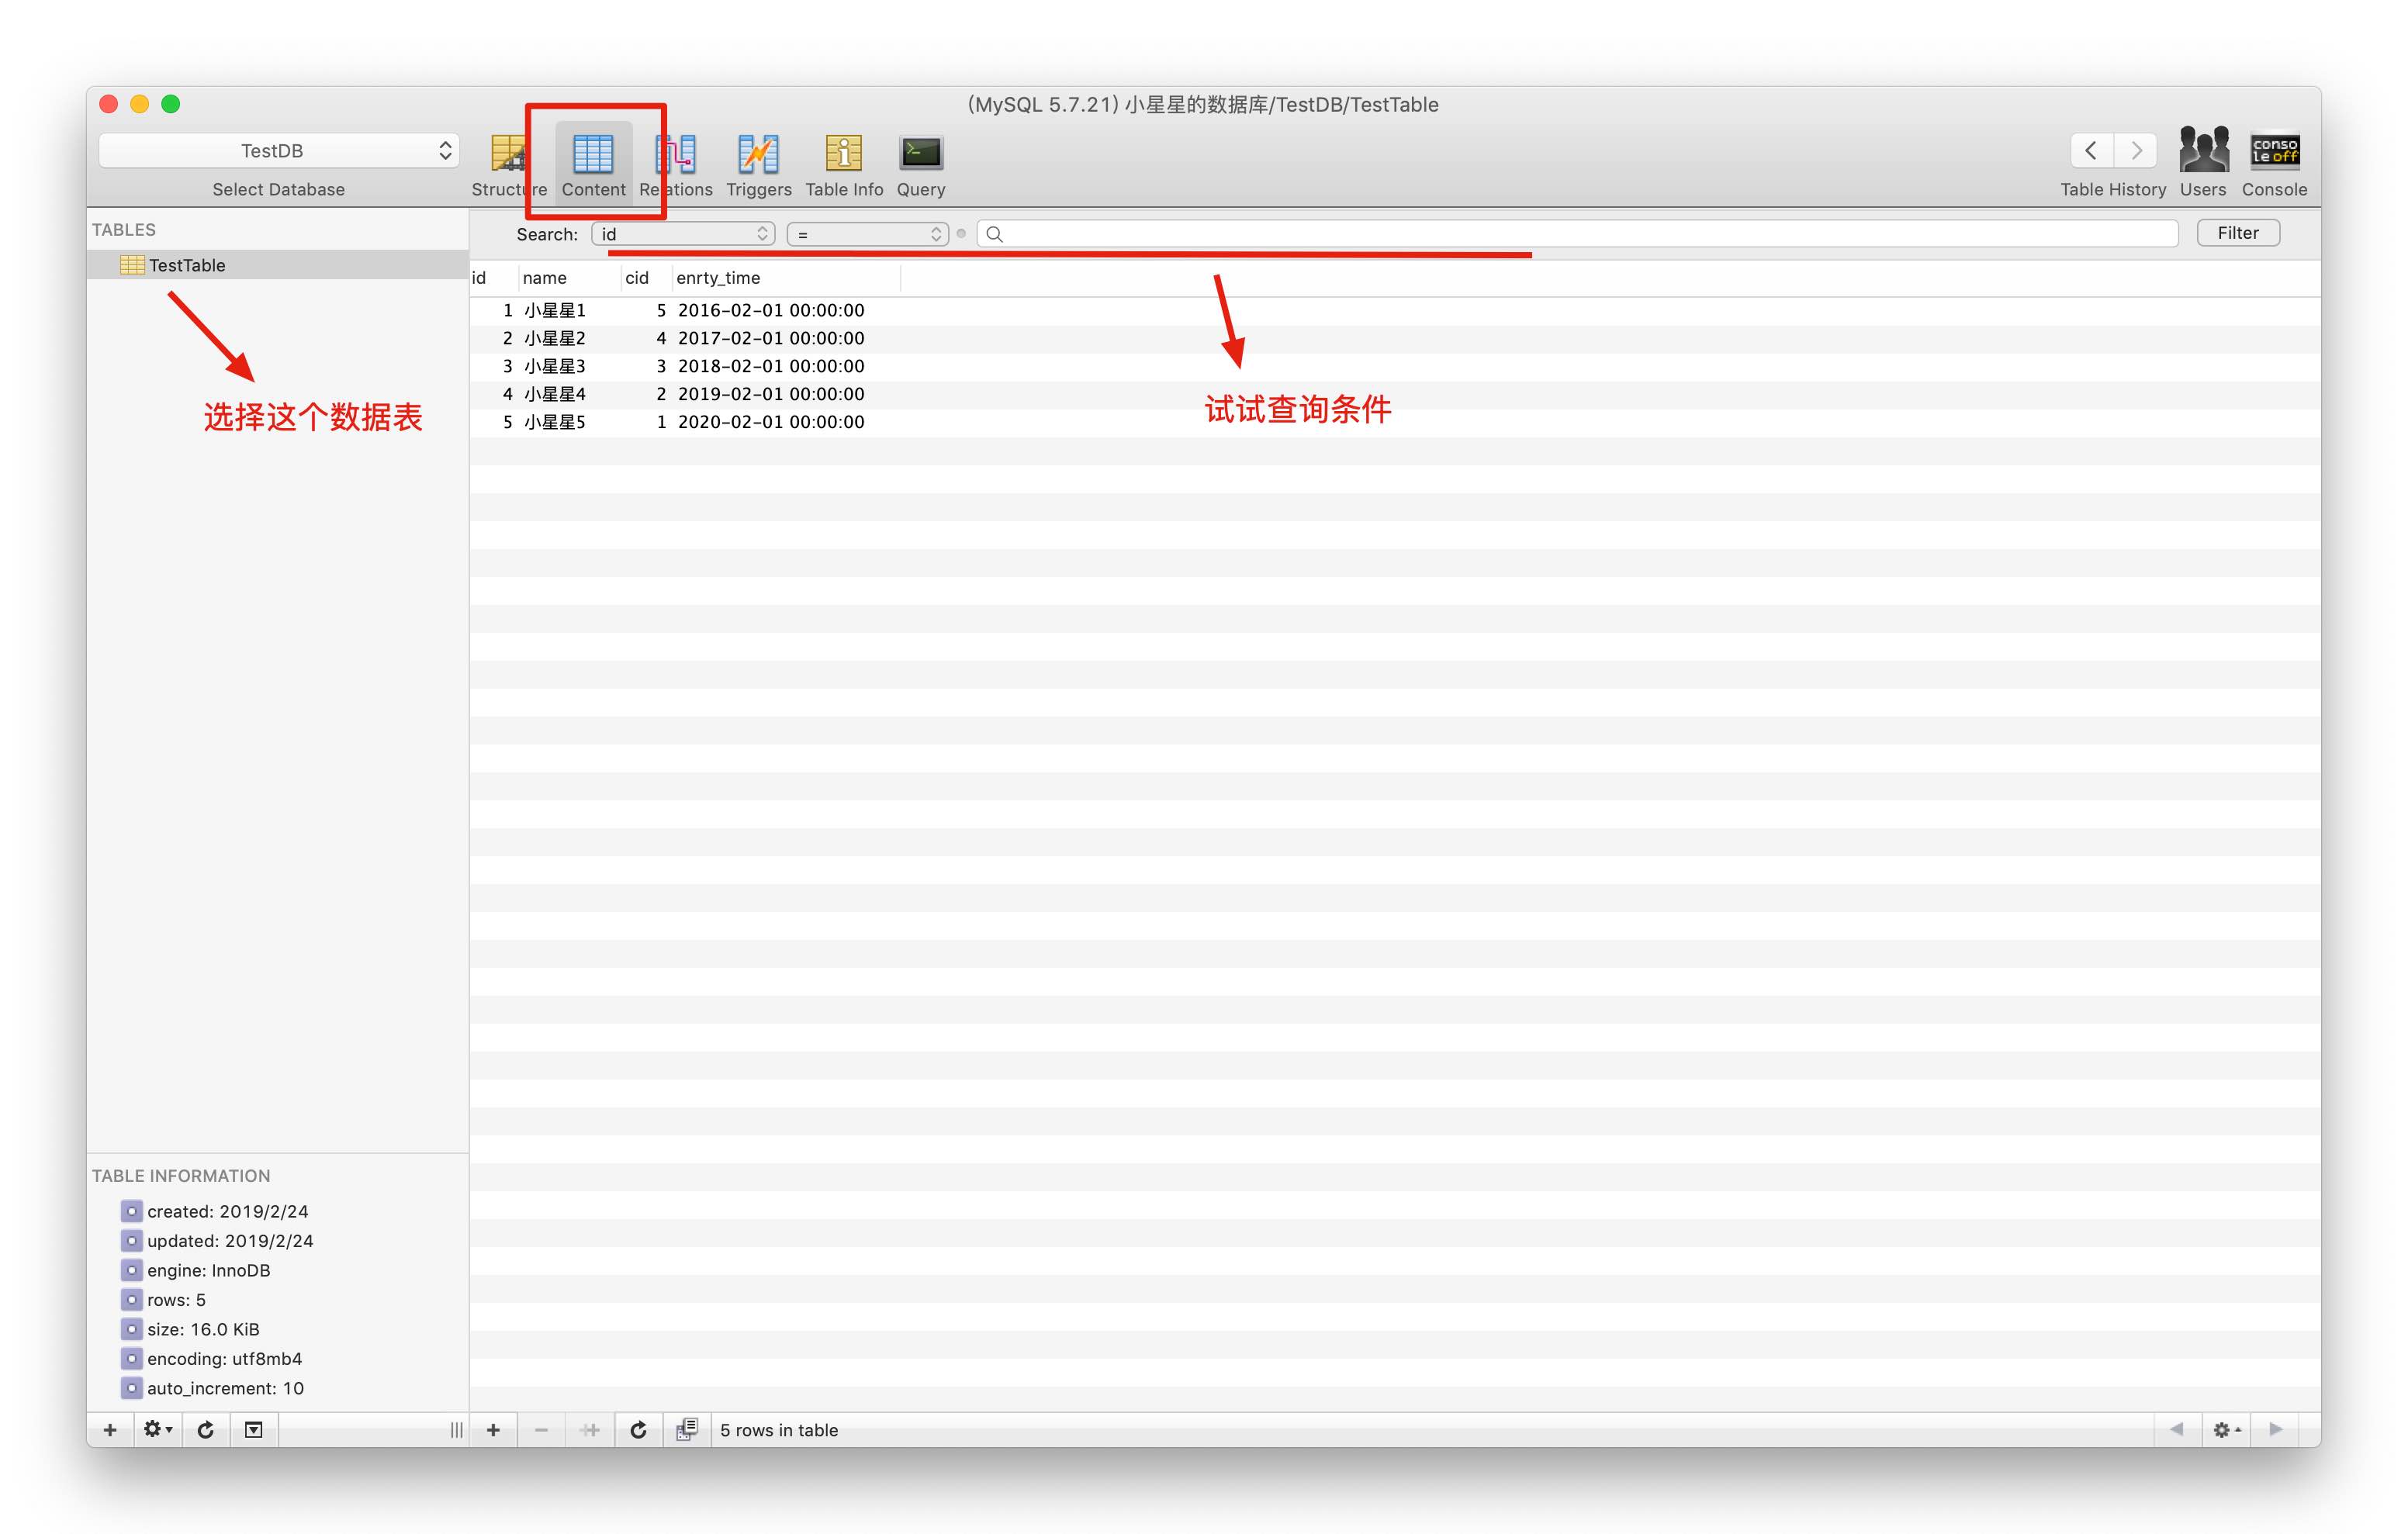Add a new table with plus icon
This screenshot has width=2408, height=1534.
coord(110,1430)
